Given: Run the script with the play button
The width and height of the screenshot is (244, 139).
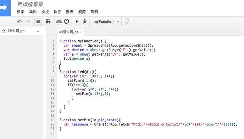Looking at the screenshot, I should point(77,22).
